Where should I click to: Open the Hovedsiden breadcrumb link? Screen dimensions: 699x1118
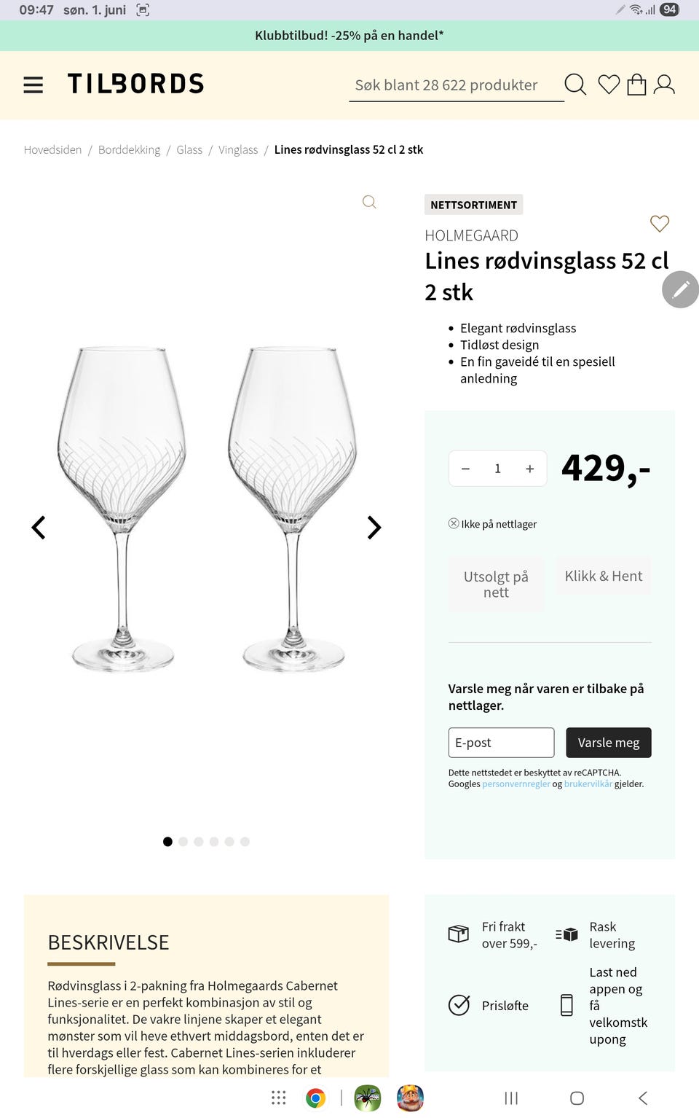pos(52,149)
